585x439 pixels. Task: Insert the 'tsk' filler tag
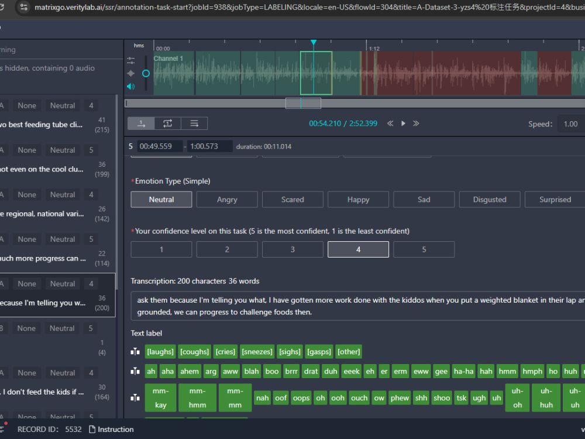[462, 398]
